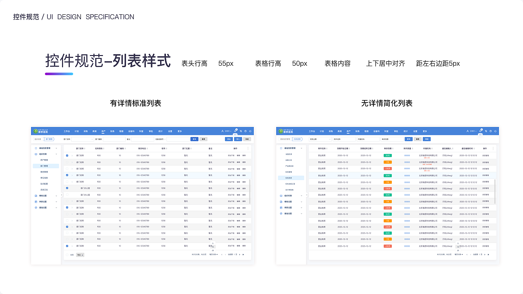Focus the 所属机构 search input field
The height and width of the screenshot is (294, 523).
[x=369, y=139]
